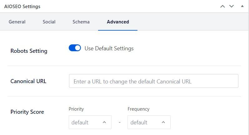The height and width of the screenshot is (135, 249).
Task: Click the Canonical URL row label
Action: [28, 81]
